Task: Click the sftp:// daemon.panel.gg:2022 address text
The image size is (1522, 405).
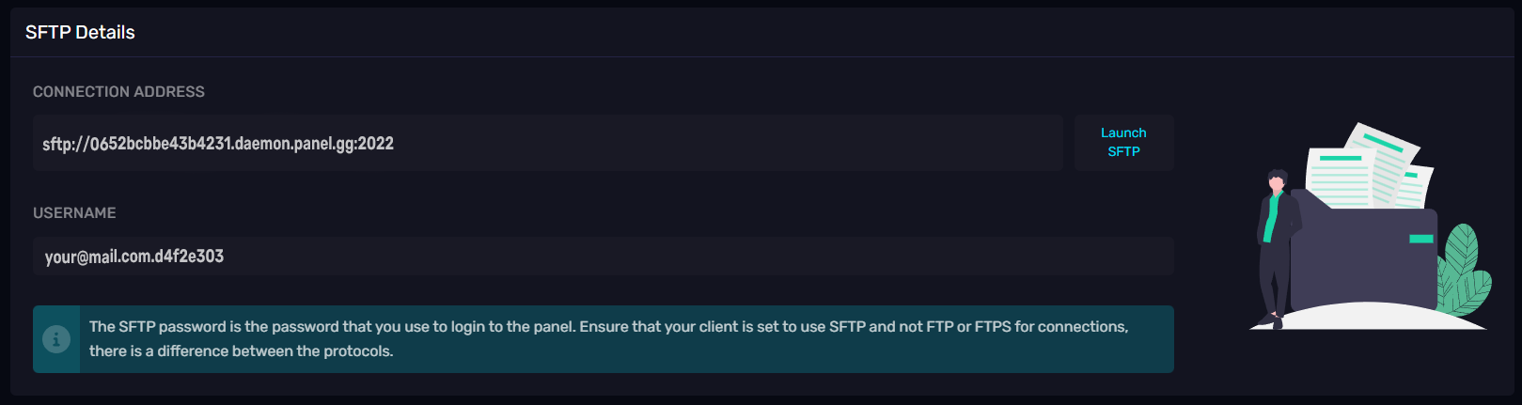Action: click(x=218, y=144)
